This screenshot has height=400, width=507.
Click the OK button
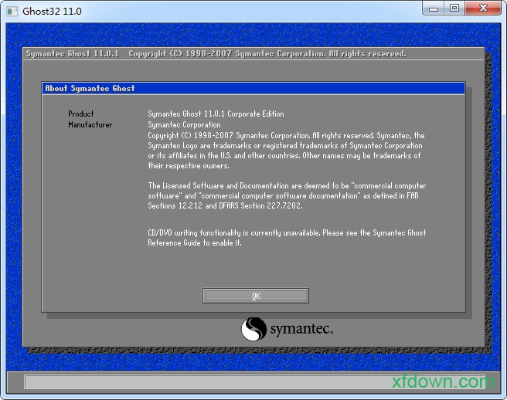pos(256,296)
